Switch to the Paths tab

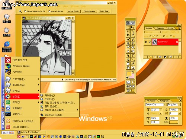[x=171, y=28]
